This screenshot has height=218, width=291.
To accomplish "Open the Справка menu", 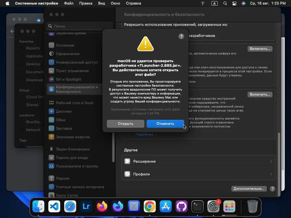I will coord(134,3).
